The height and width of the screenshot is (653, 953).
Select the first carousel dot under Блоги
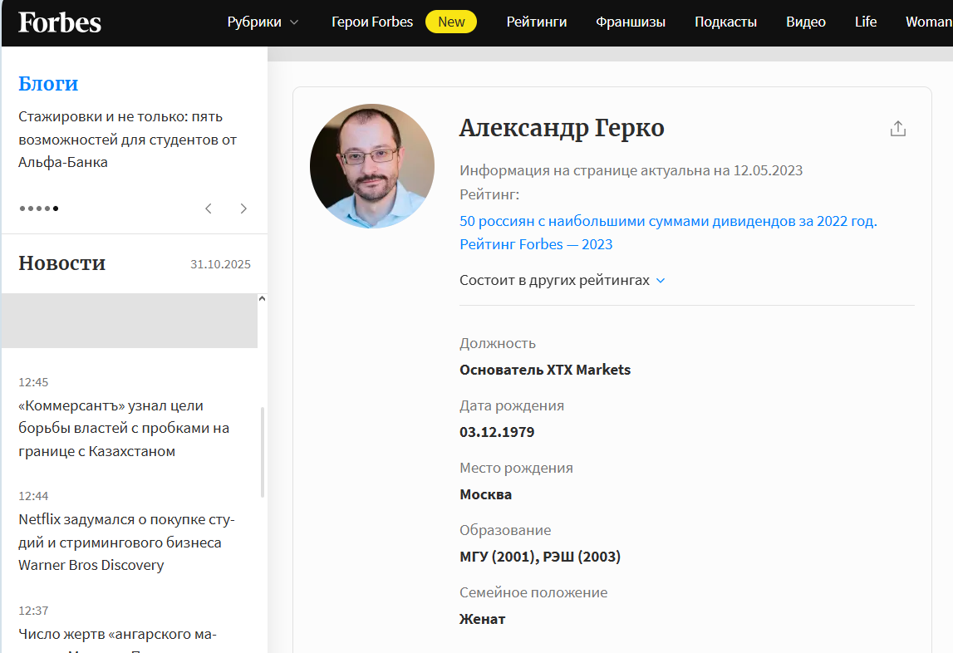point(21,209)
